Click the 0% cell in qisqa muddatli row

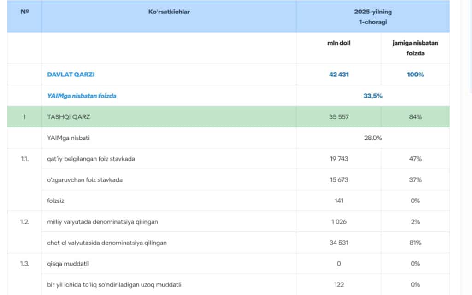(415, 264)
